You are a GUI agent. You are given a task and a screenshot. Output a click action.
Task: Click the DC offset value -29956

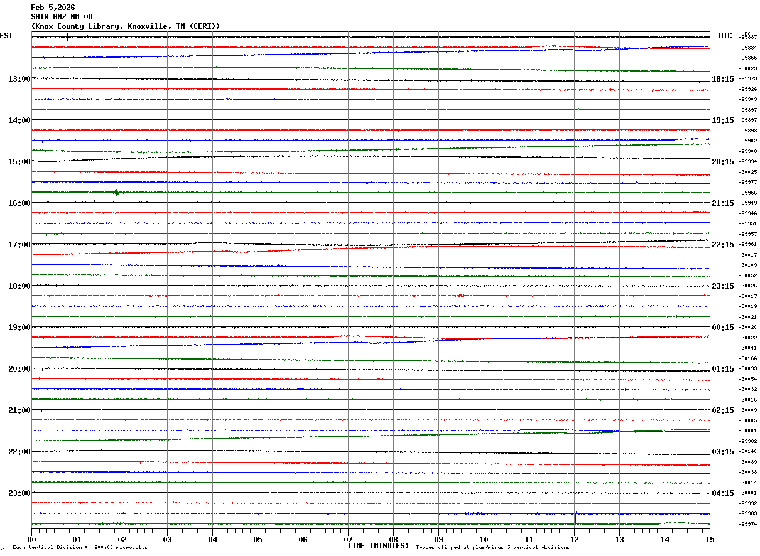point(748,193)
